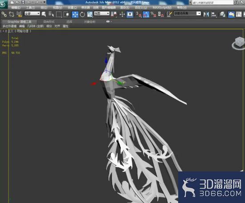
Task: Open the 3ds Max application menu logo
Action: pos(4,4)
